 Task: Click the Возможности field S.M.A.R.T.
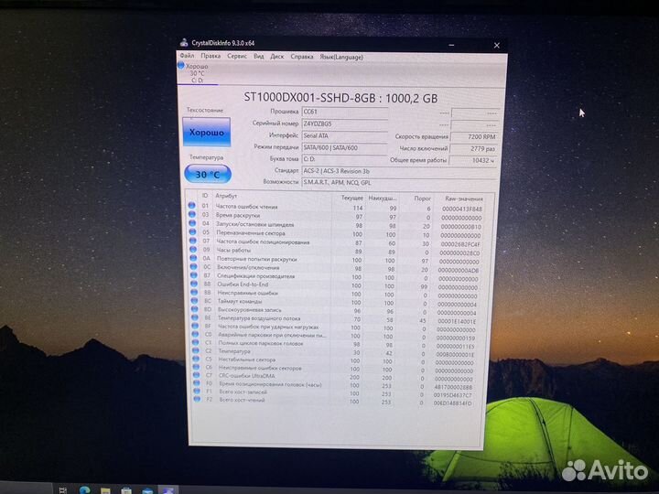(399, 183)
